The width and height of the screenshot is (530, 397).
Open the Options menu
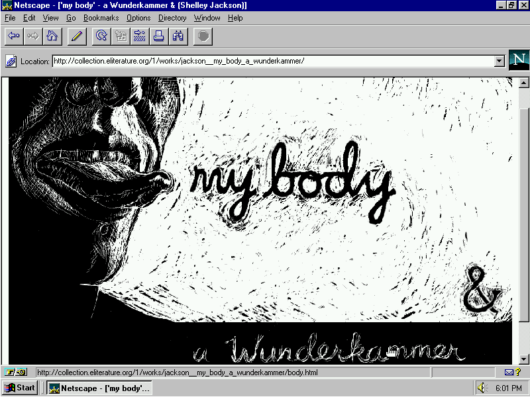click(138, 18)
